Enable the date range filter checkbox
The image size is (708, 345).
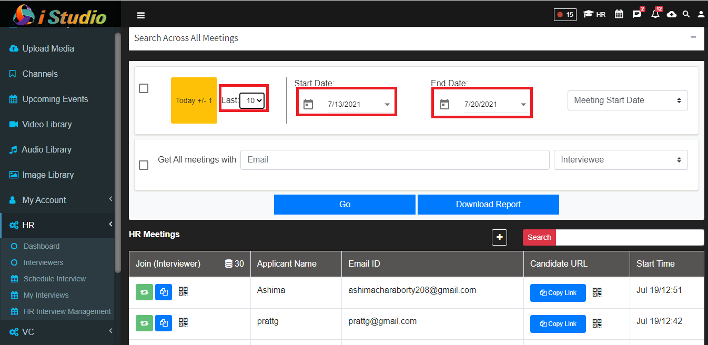[x=144, y=88]
